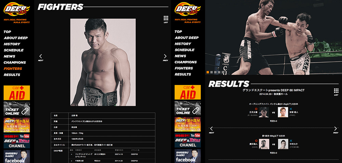Select the first orange slideshow indicator dot

click(208, 72)
